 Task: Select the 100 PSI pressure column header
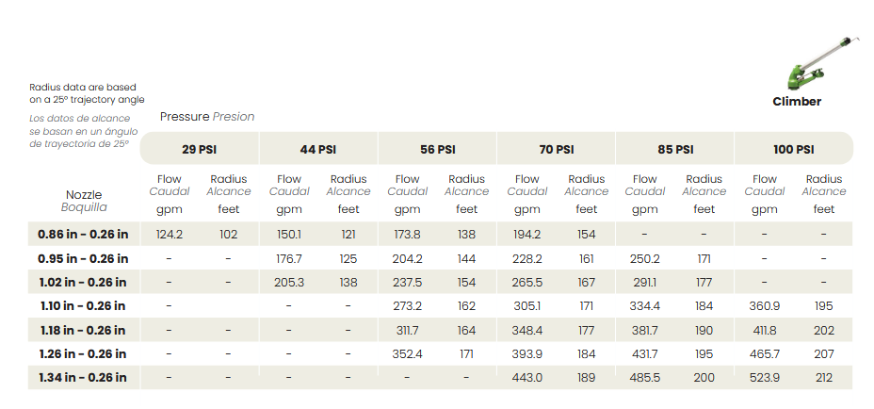[x=793, y=149]
